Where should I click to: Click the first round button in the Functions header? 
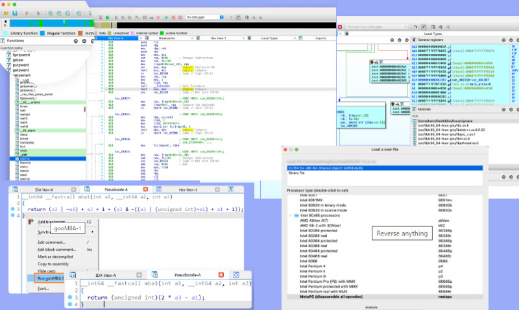(76, 41)
